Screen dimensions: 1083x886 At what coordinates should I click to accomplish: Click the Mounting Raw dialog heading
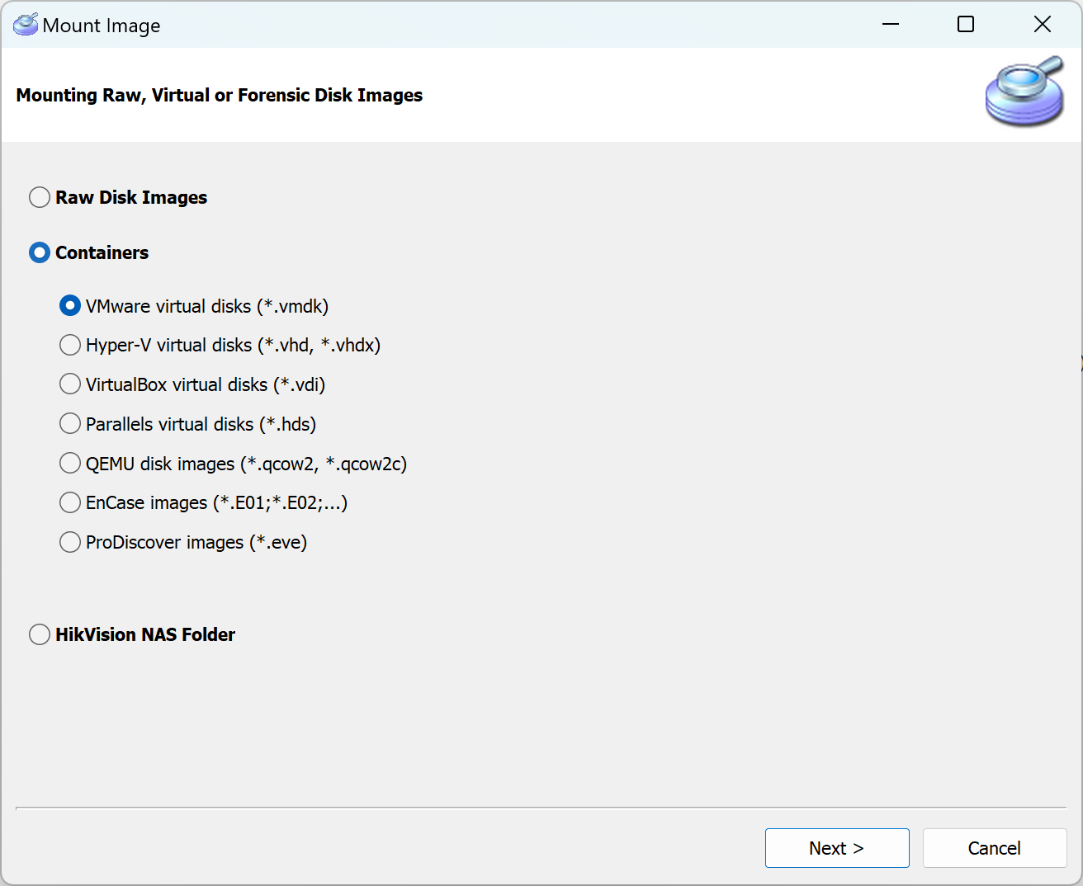click(219, 95)
